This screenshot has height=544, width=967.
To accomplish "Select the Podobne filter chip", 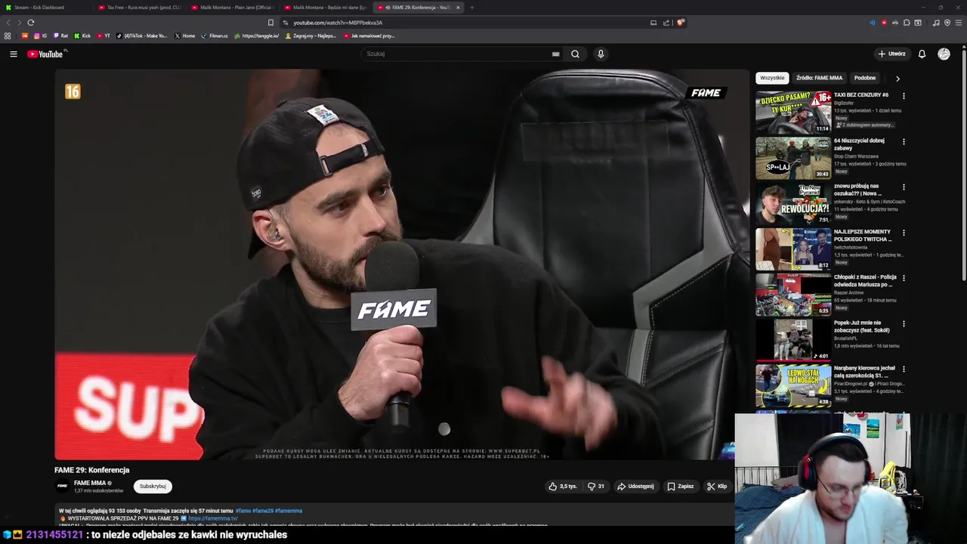I will [x=865, y=78].
